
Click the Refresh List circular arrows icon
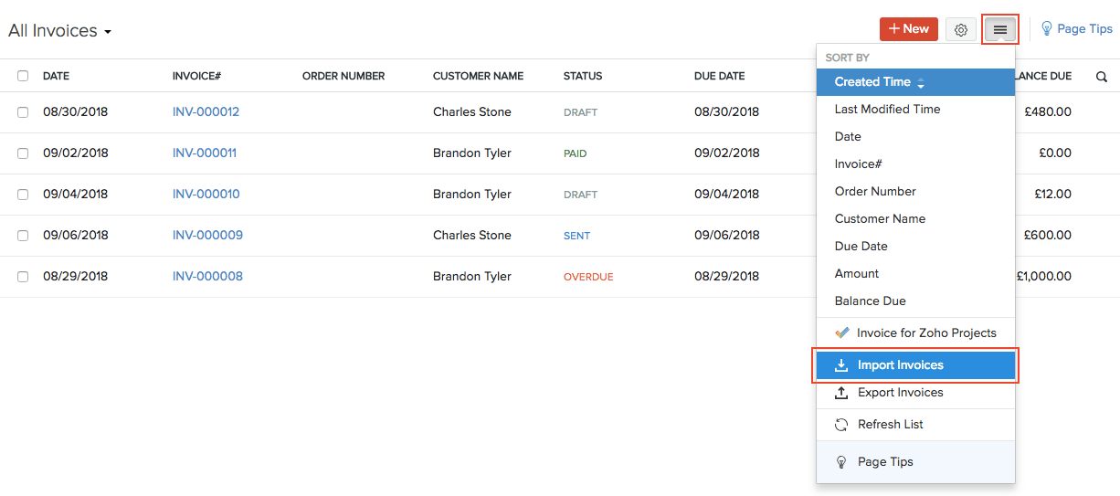pos(841,425)
